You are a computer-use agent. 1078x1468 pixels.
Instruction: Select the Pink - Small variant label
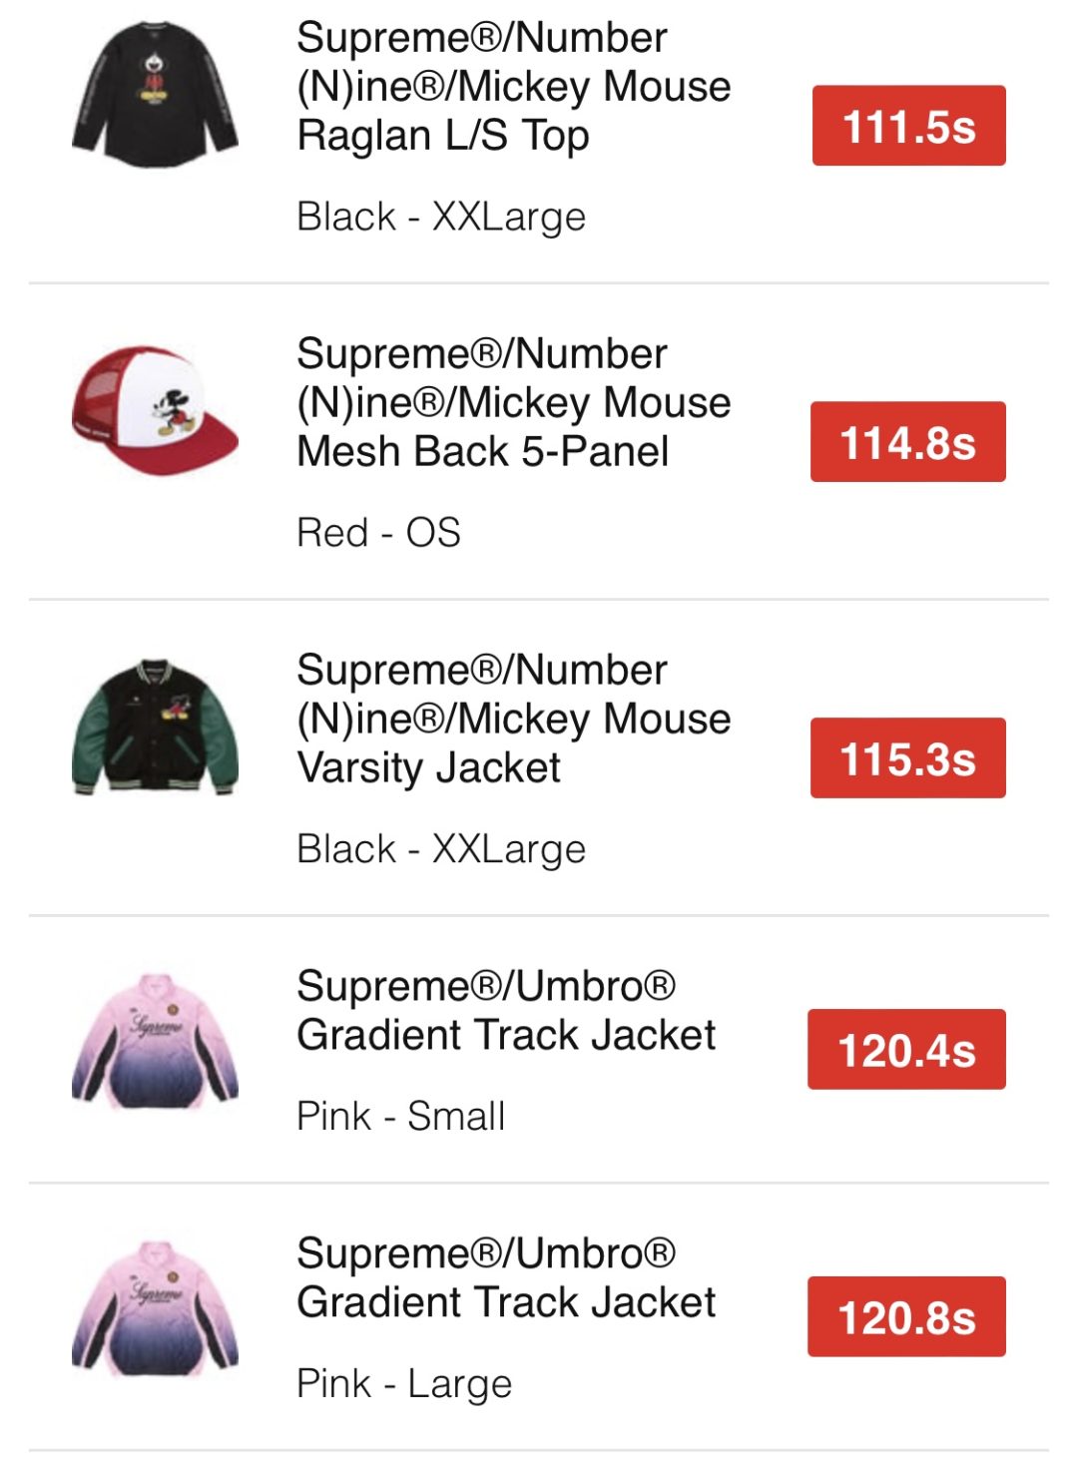[401, 1116]
